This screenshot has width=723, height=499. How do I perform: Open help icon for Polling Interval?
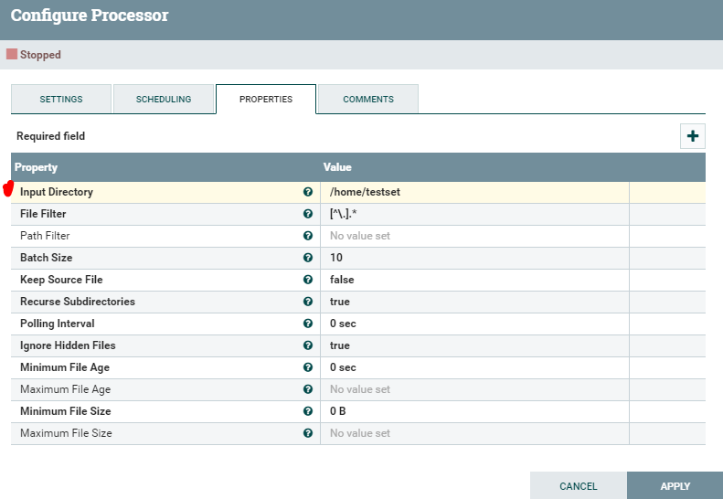point(308,324)
